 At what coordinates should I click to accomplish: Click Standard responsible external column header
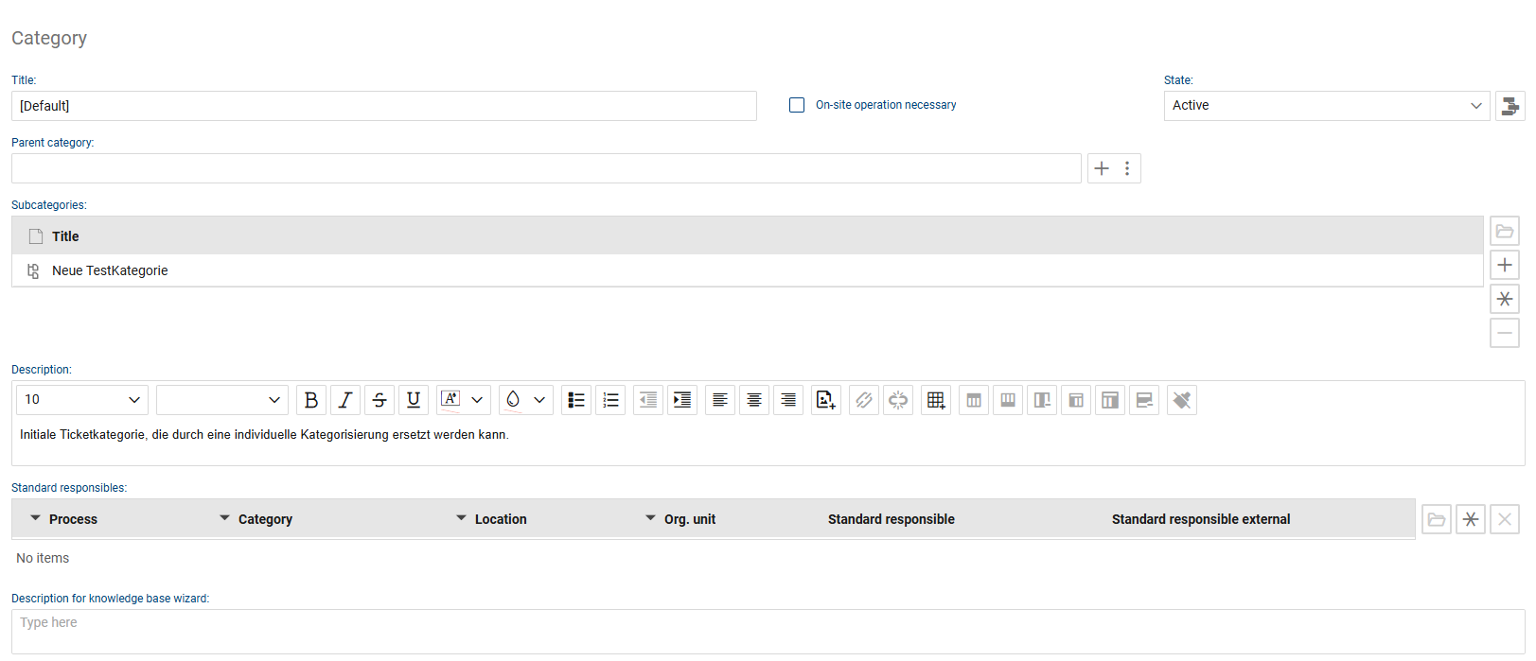pos(1201,519)
